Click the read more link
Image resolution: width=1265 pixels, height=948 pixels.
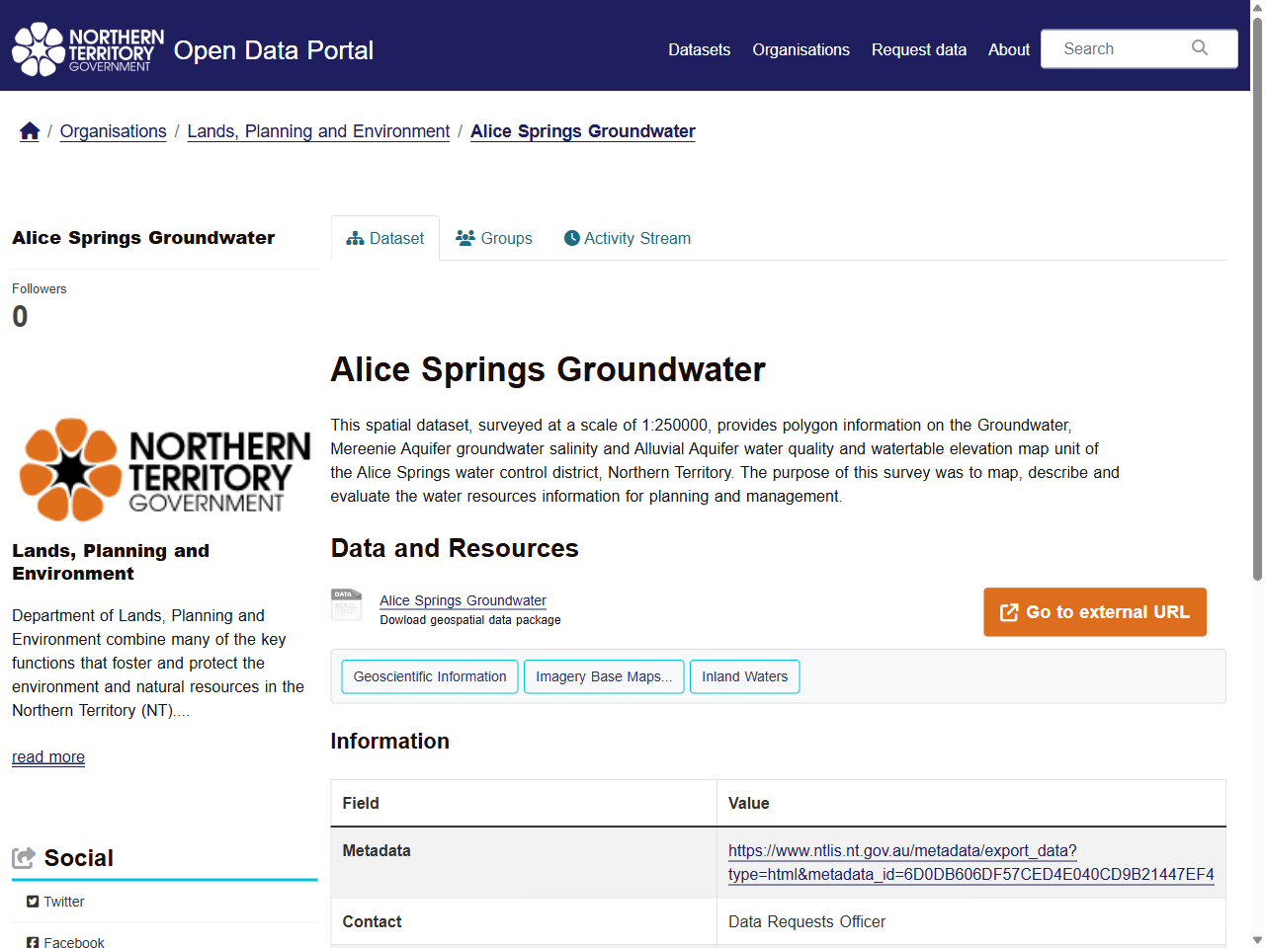click(x=47, y=756)
